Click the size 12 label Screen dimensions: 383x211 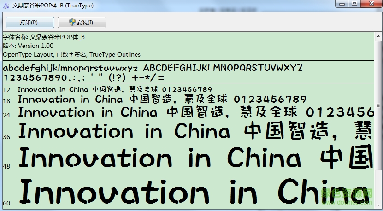[6, 90]
